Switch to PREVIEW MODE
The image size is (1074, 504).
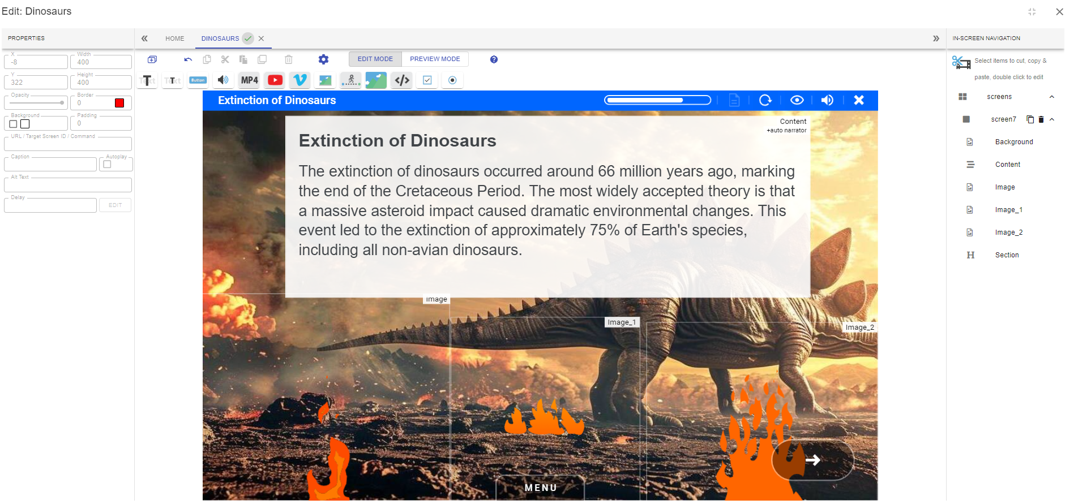(x=435, y=59)
